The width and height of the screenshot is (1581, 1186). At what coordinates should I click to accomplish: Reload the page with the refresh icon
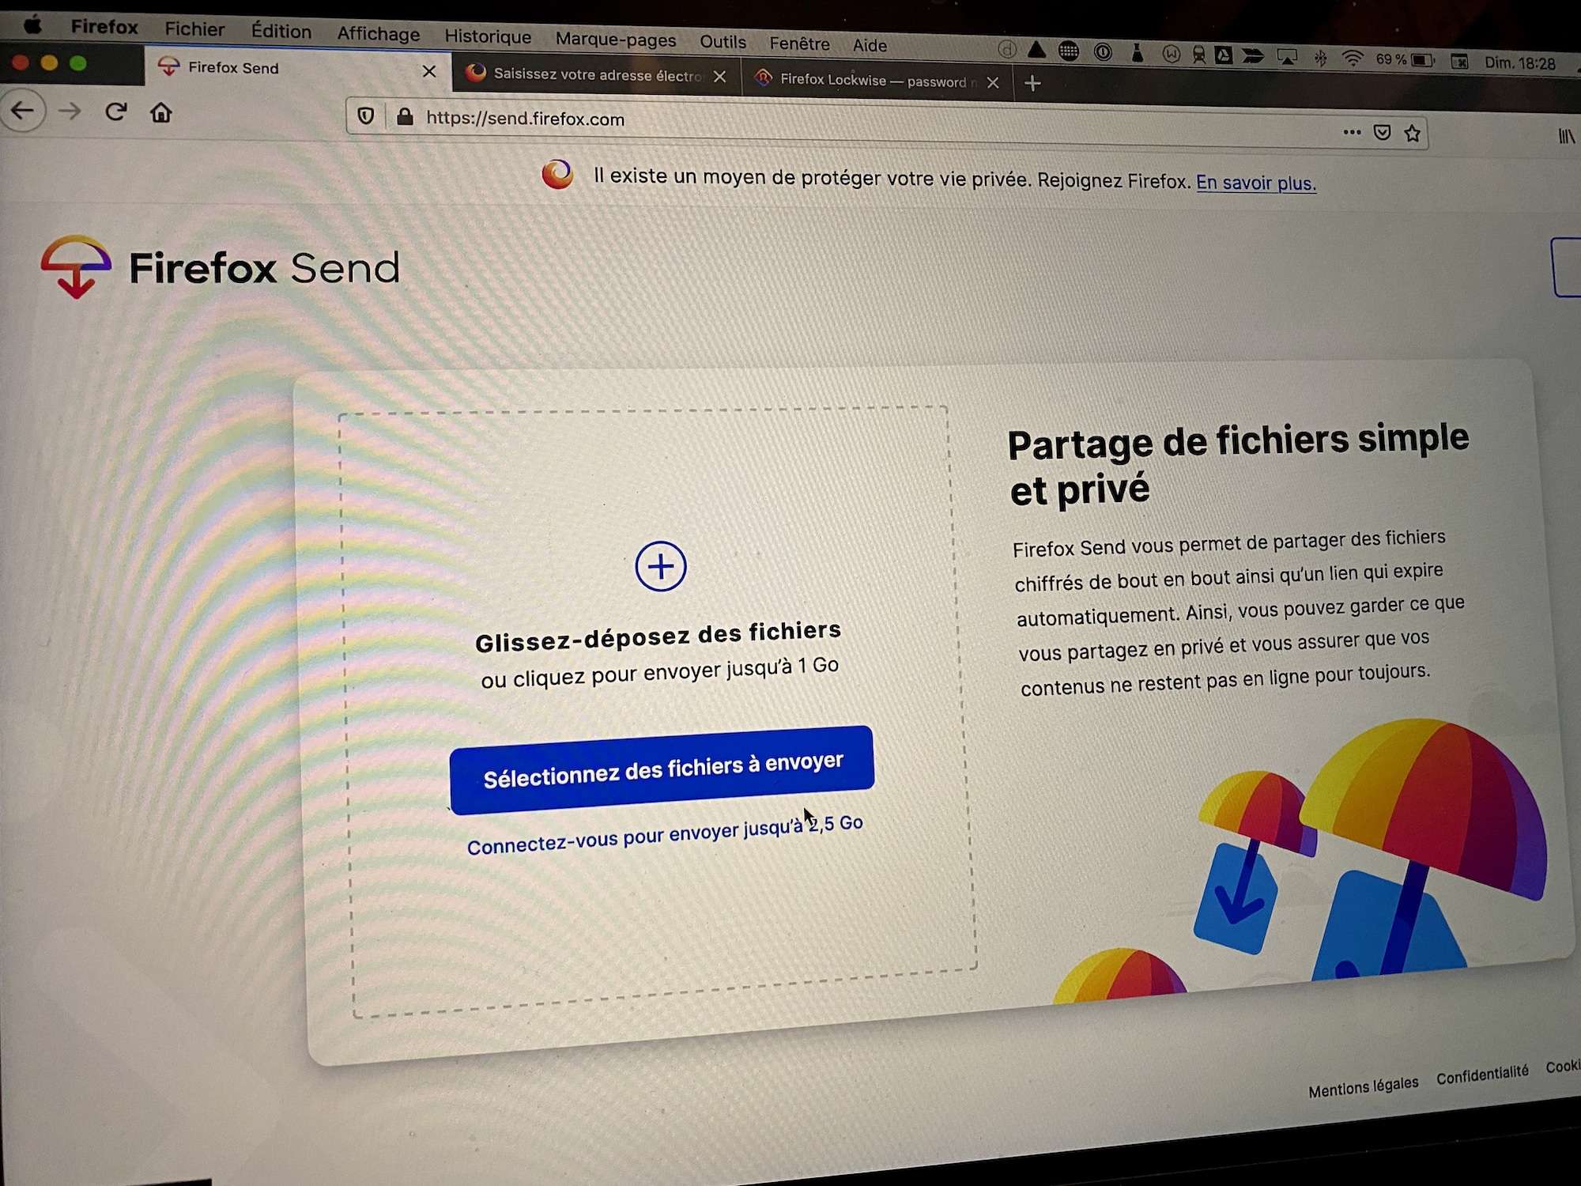pyautogui.click(x=115, y=111)
